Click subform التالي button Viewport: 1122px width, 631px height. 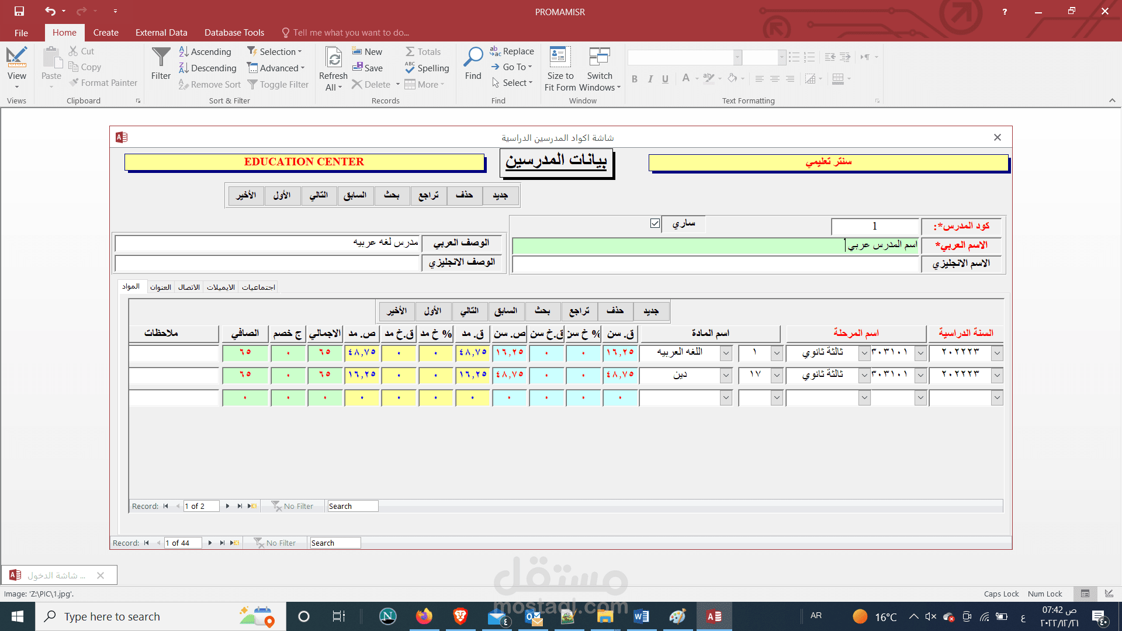click(469, 311)
